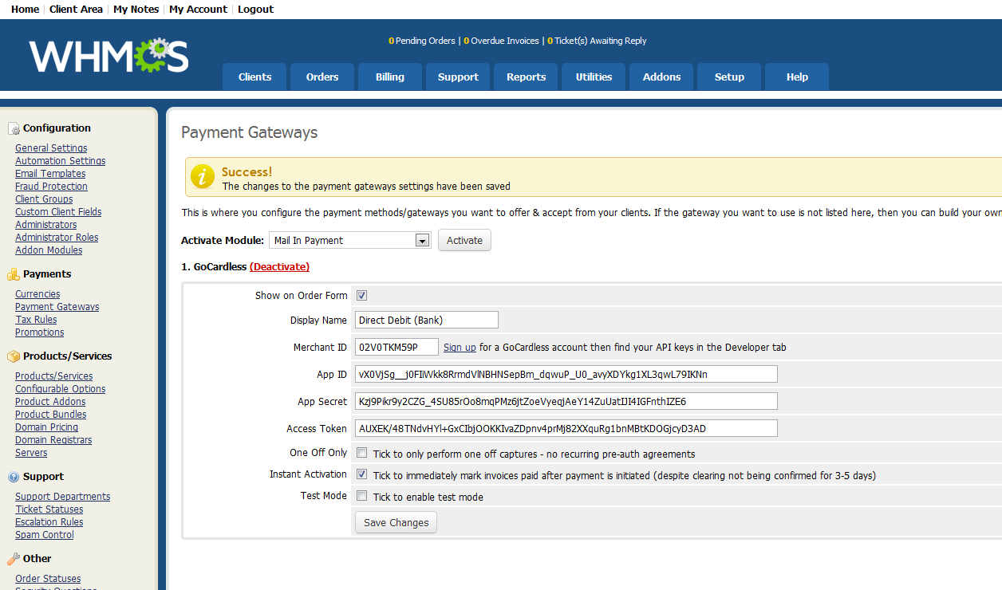Viewport: 1002px width, 590px height.
Task: Click the Configuration section icon
Action: (x=14, y=128)
